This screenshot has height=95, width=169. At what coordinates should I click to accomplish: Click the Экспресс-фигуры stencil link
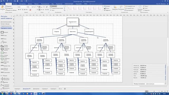click(5, 24)
